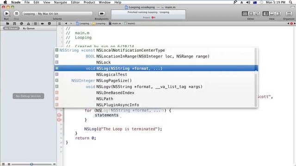Open the Editor menu

coord(75,2)
